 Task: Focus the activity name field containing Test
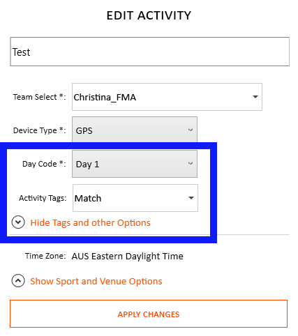pyautogui.click(x=150, y=52)
